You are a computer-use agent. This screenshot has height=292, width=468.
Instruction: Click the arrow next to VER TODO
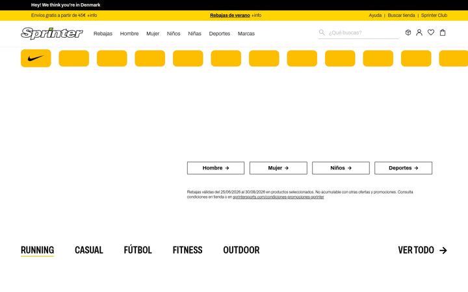[443, 250]
